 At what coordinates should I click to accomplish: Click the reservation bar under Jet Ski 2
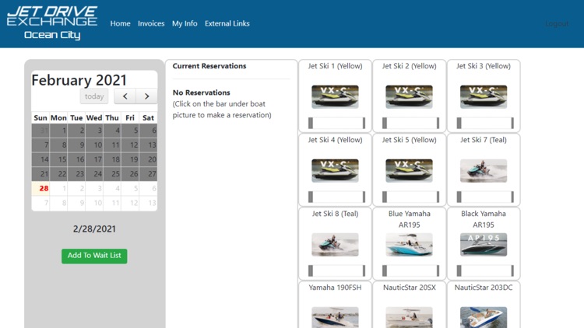(x=410, y=123)
